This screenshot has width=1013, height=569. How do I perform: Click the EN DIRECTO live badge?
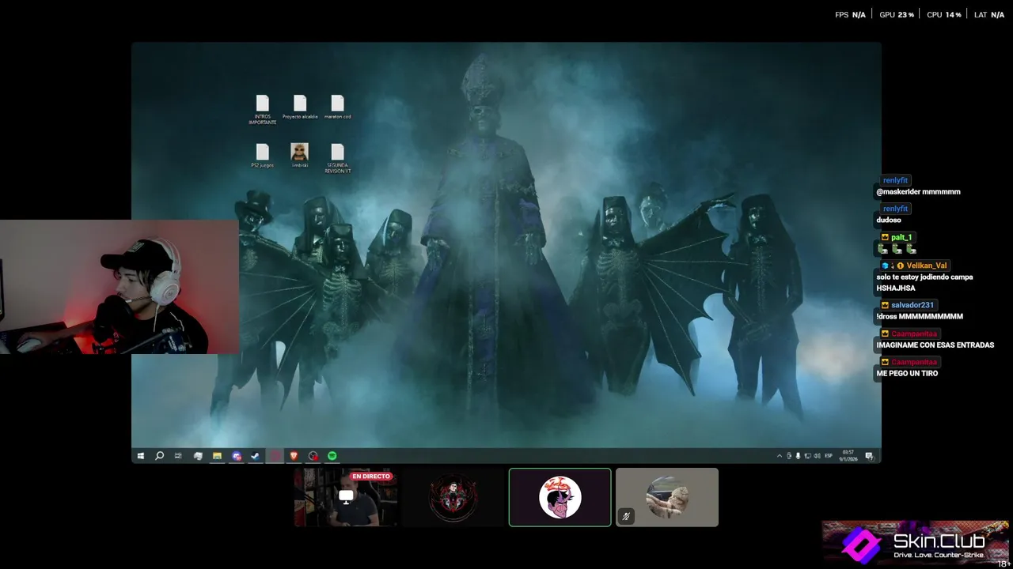371,477
